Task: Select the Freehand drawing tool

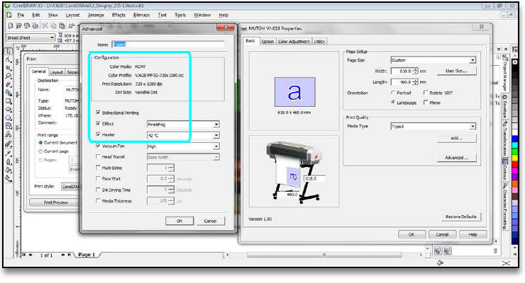Action: click(x=9, y=85)
